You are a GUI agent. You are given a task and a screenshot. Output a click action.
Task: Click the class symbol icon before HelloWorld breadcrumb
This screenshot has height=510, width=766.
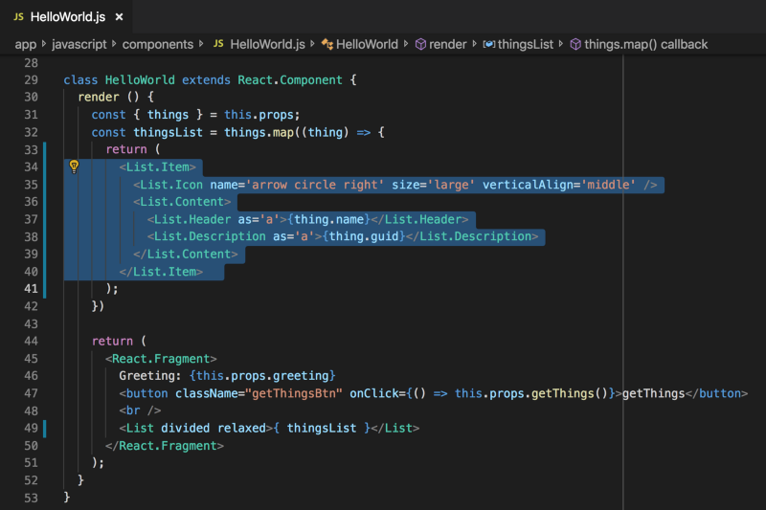coord(327,44)
